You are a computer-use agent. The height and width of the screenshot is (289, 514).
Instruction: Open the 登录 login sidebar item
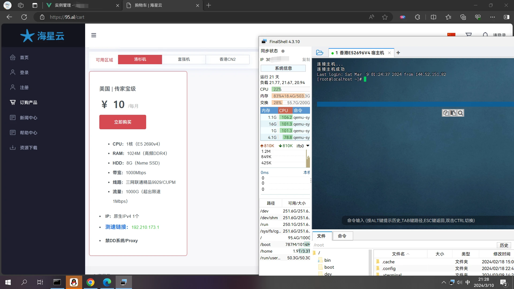coord(24,73)
